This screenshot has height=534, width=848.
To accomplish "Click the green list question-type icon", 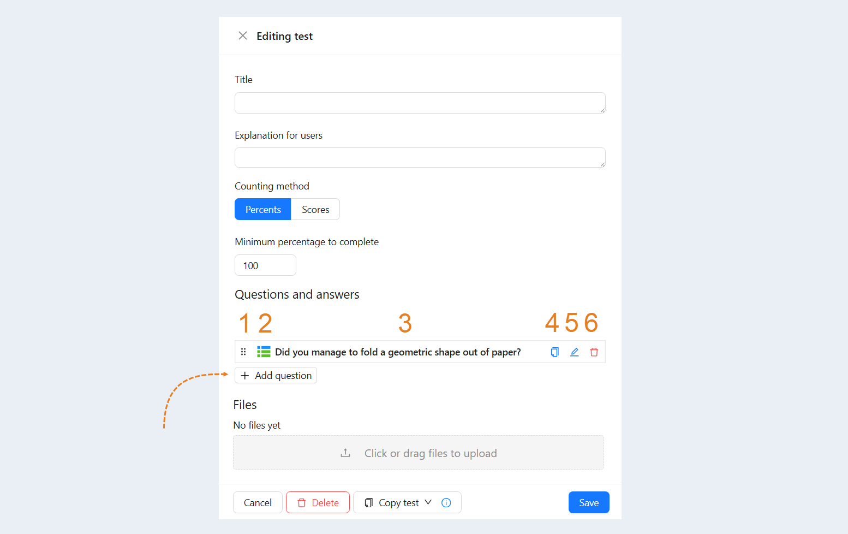I will click(264, 352).
